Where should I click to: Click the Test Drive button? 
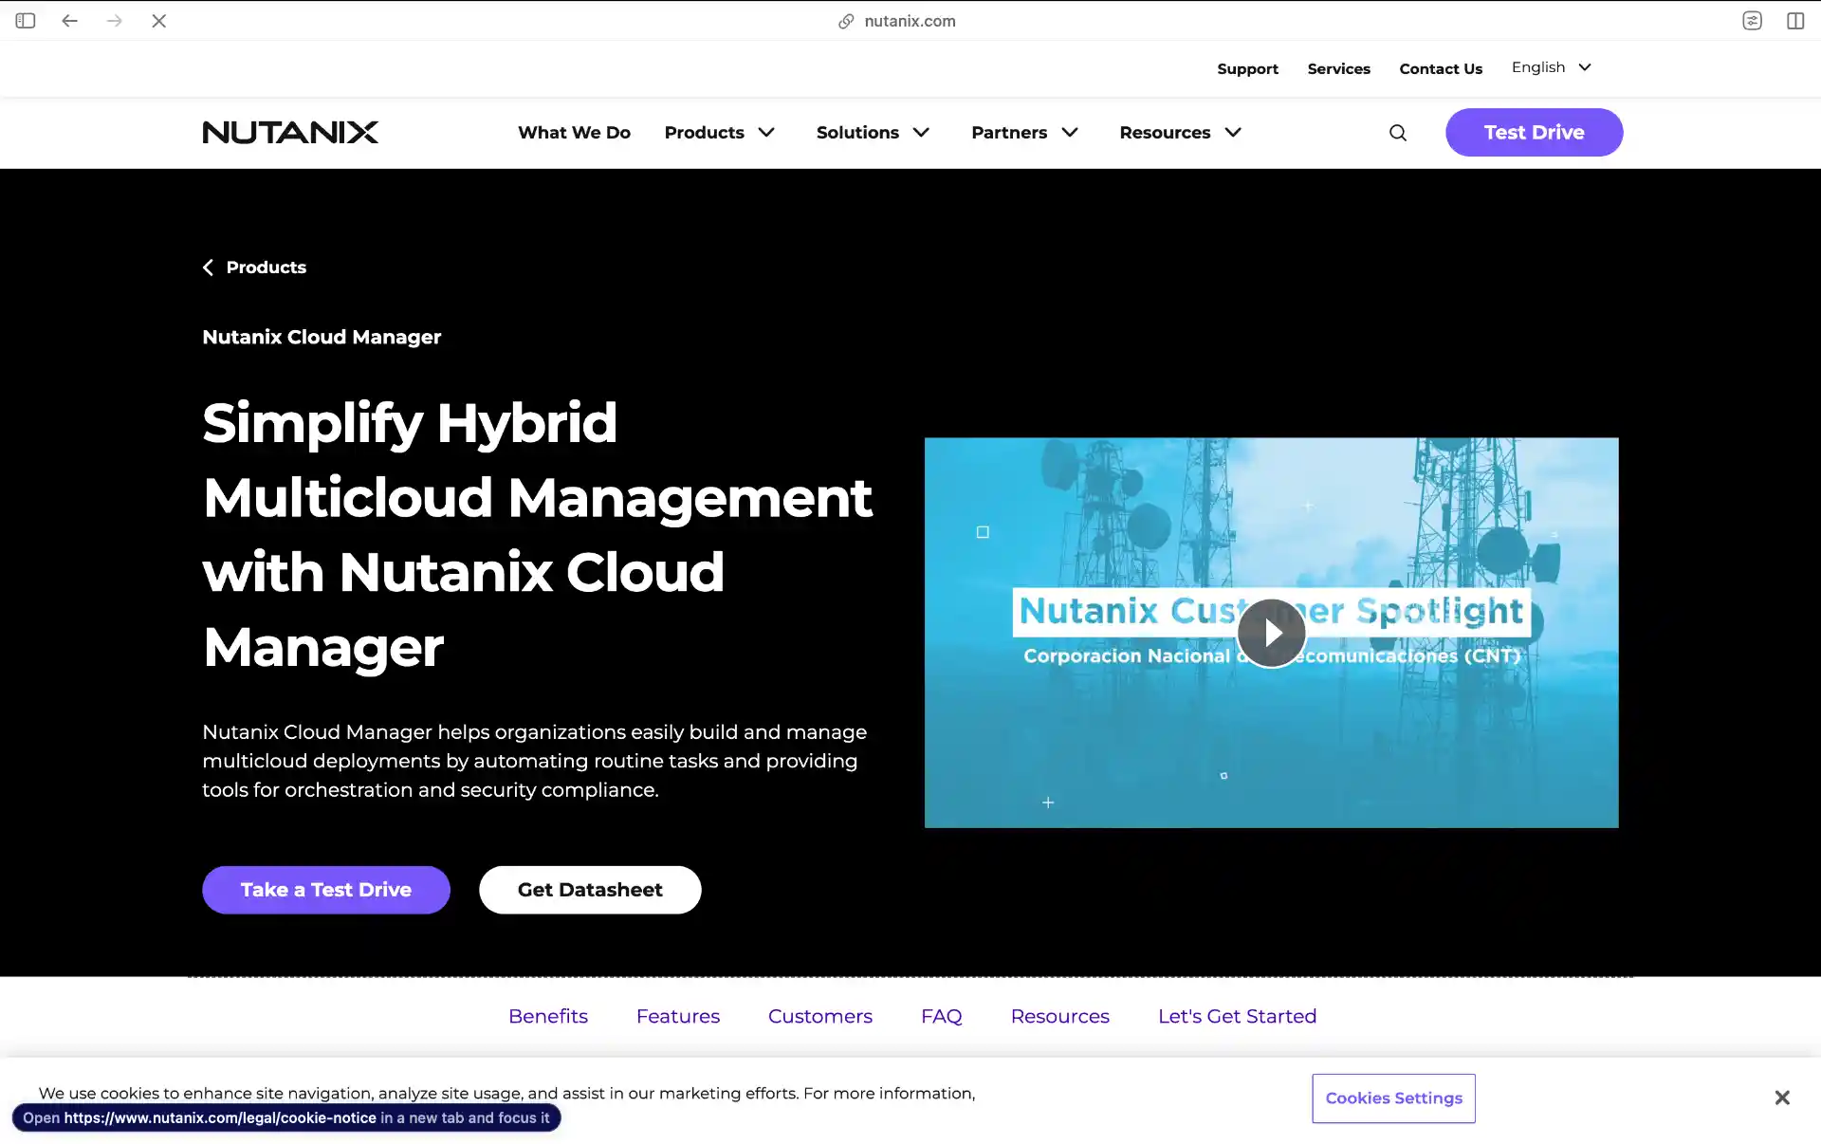[1534, 133]
